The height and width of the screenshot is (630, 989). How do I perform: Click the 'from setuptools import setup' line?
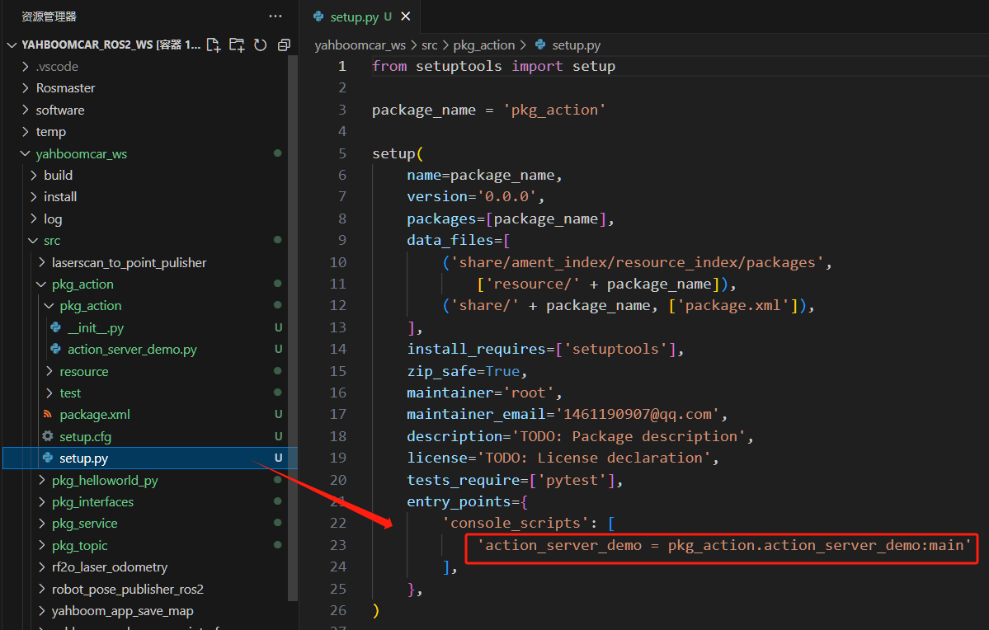[493, 66]
